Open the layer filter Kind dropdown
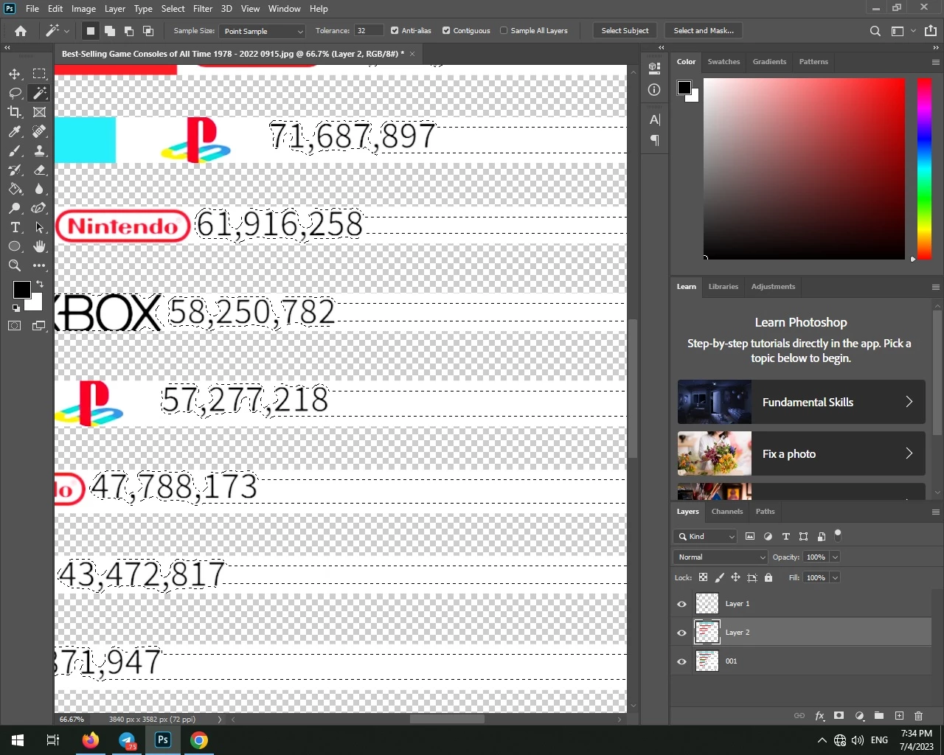The image size is (944, 755). pyautogui.click(x=705, y=537)
